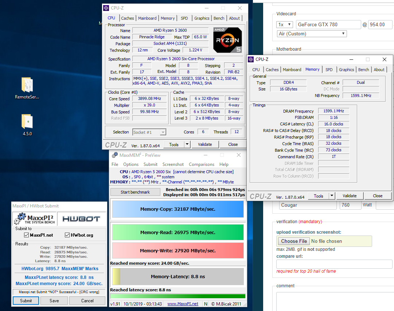Open SPD tab in CPU-Z Memory window

point(329,70)
